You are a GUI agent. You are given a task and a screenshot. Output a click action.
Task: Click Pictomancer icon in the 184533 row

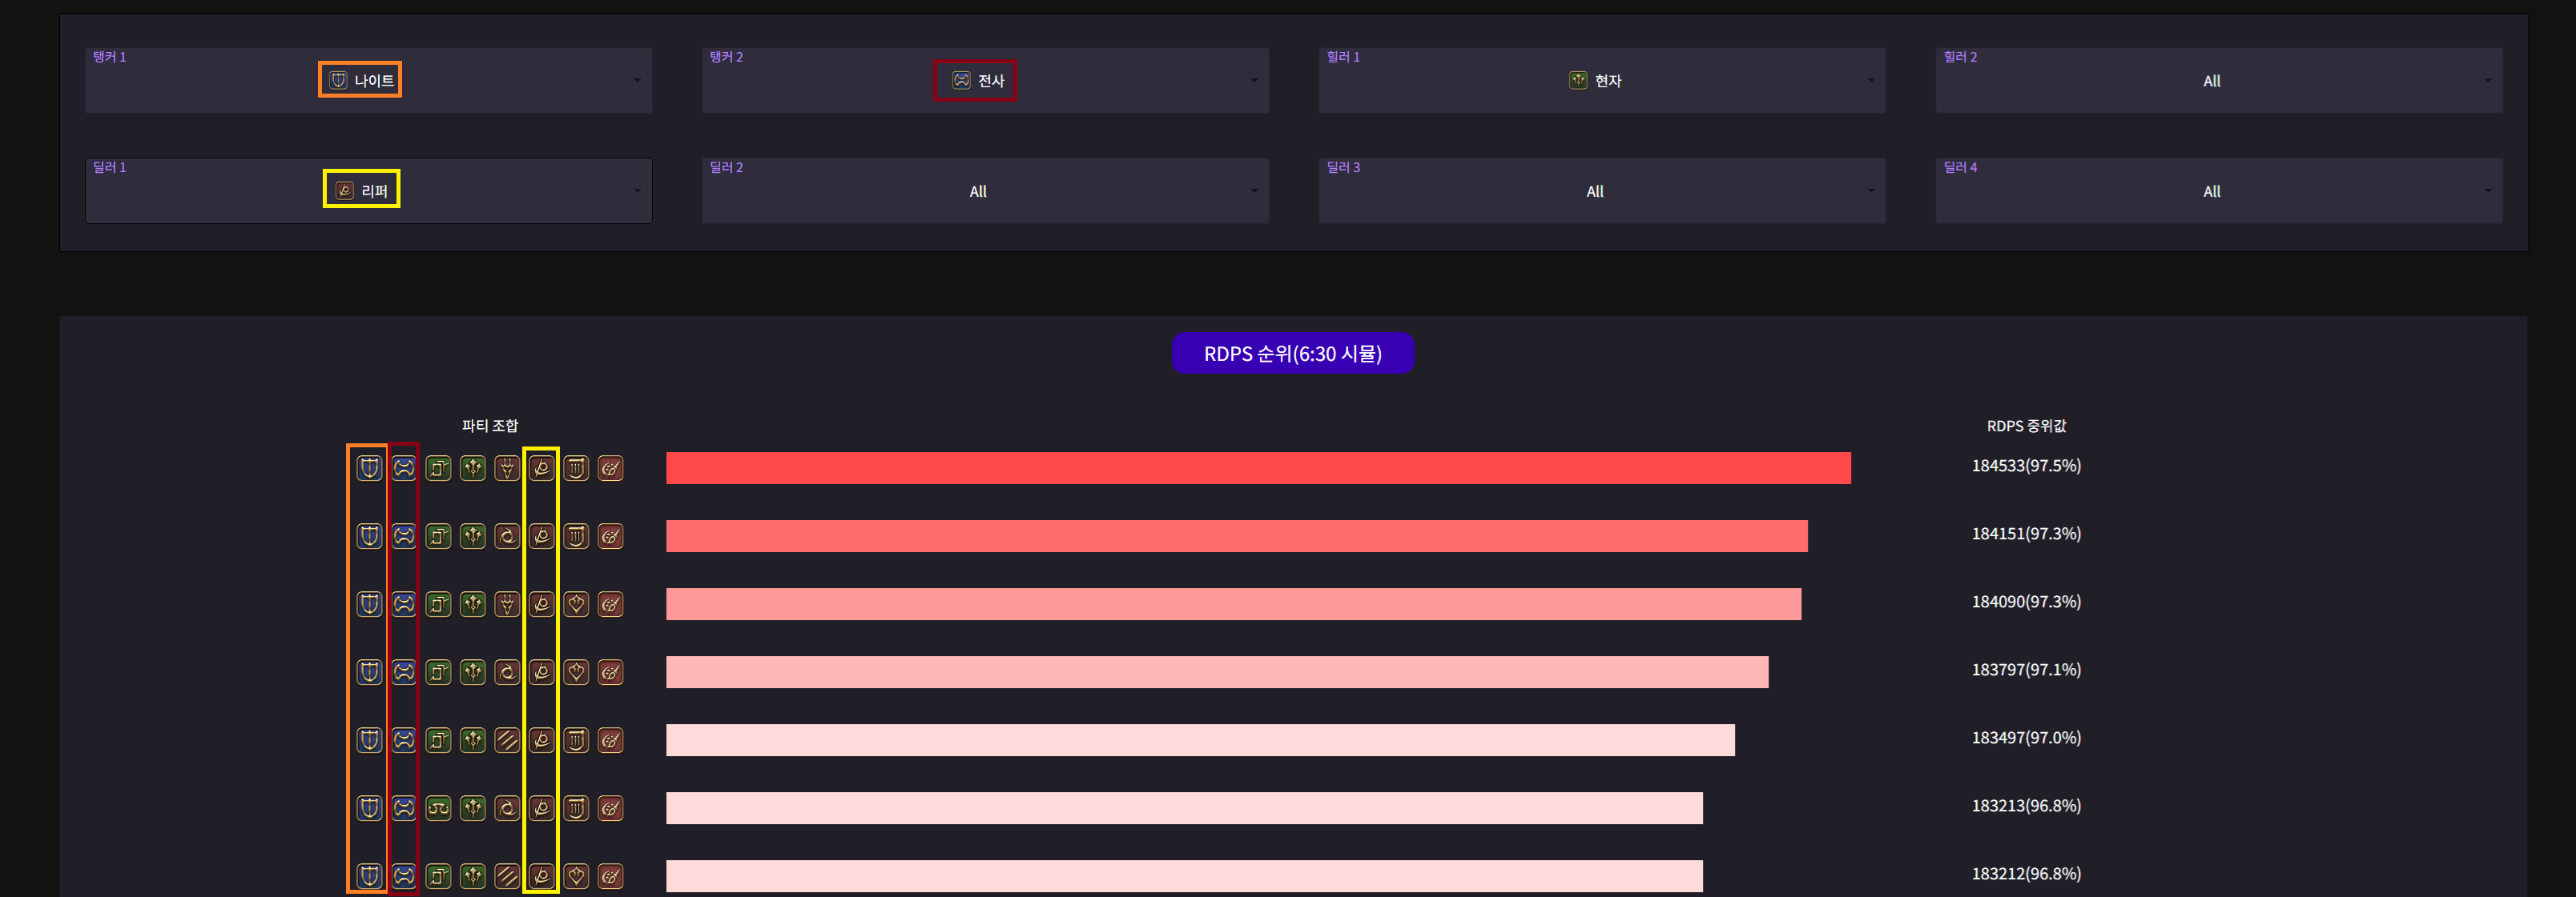point(611,467)
